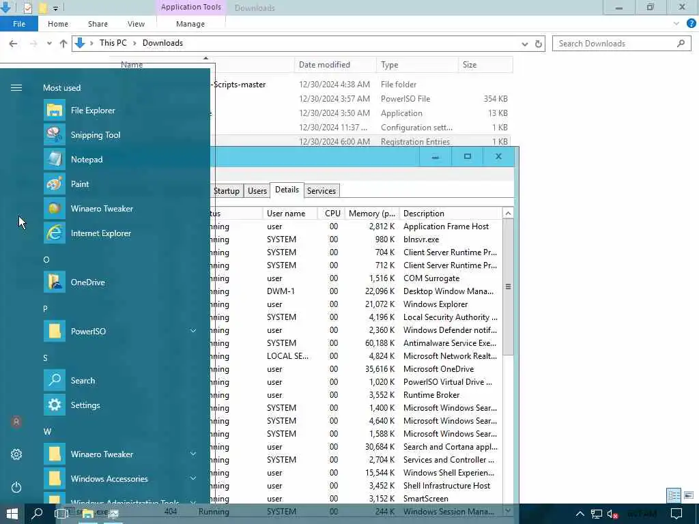Click the muted volume icon in tray
The width and height of the screenshot is (699, 524).
(x=612, y=514)
